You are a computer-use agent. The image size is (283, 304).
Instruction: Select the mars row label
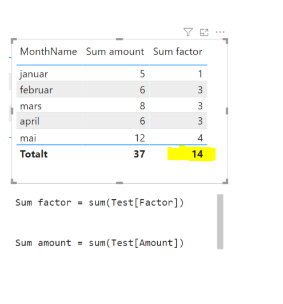click(31, 106)
